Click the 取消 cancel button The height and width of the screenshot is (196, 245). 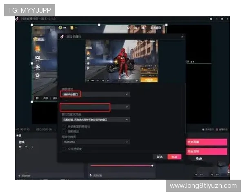[x=159, y=157]
